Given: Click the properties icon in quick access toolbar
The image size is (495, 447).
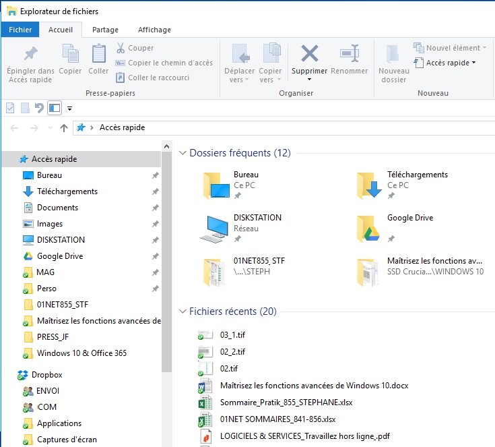Looking at the screenshot, I should tap(10, 108).
